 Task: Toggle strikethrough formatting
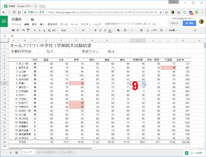[x=105, y=30]
